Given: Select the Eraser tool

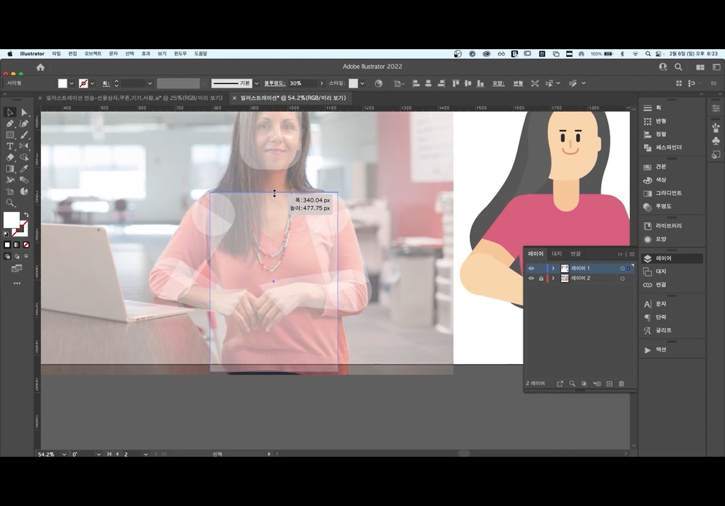Looking at the screenshot, I should tap(10, 158).
